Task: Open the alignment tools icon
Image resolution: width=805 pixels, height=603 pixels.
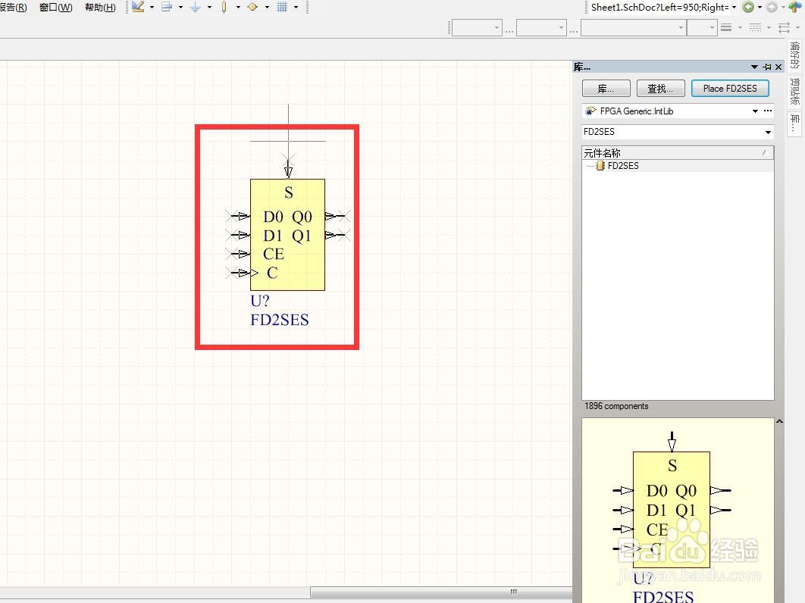Action: 166,7
